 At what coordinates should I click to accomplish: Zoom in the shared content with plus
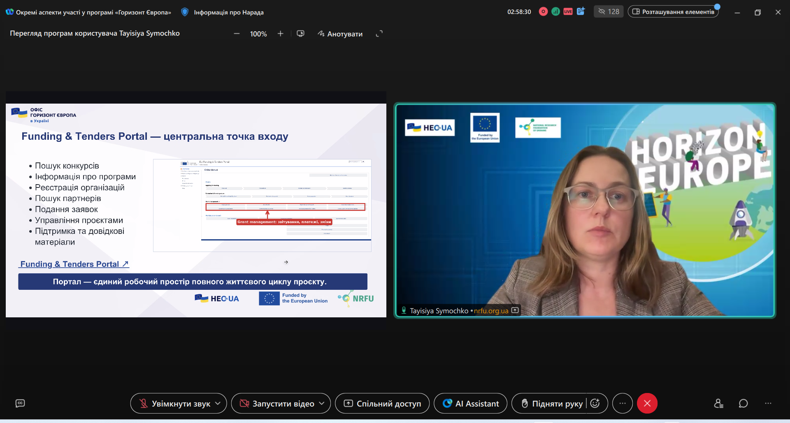pos(280,34)
